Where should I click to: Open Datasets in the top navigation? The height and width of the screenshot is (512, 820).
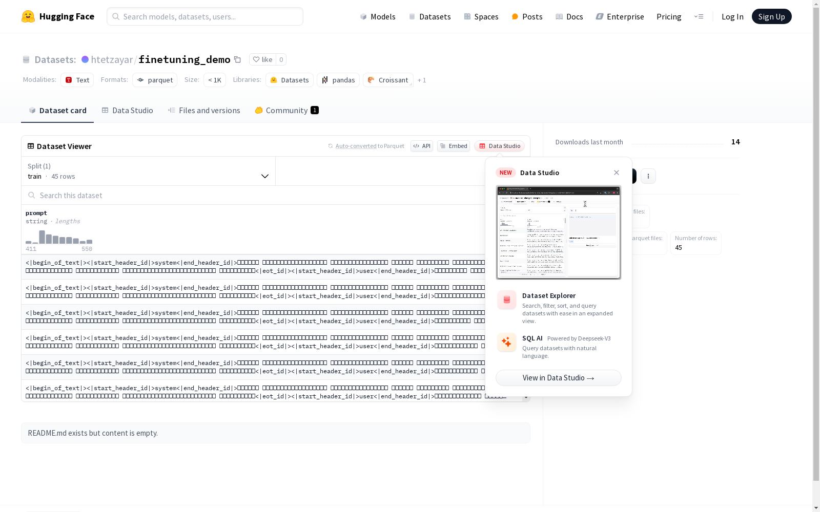(429, 16)
